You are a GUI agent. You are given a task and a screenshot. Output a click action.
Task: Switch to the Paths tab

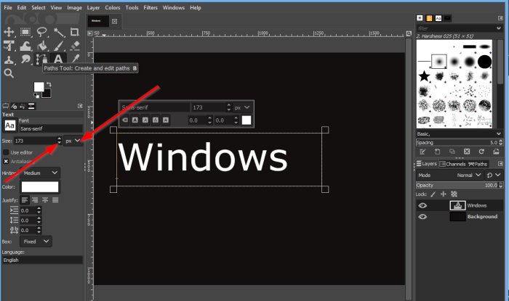[478, 164]
